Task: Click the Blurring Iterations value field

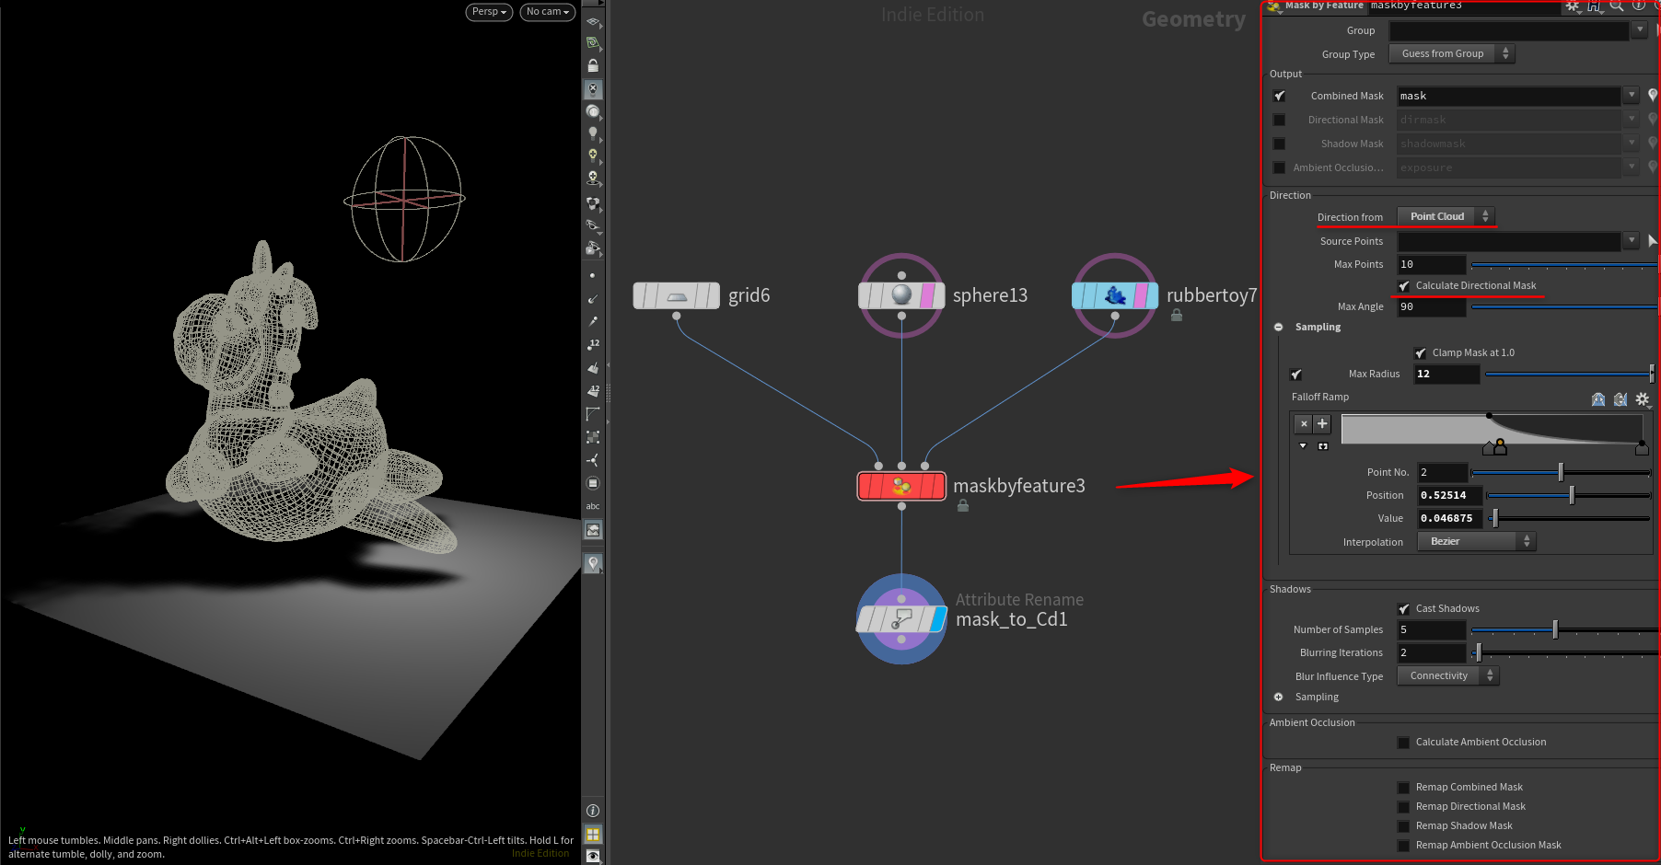Action: [x=1432, y=653]
